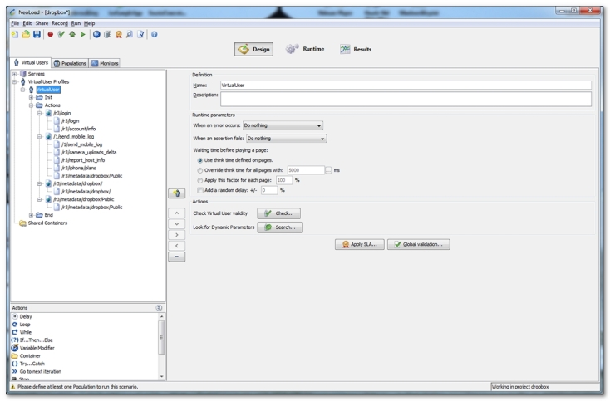Switch to the Runtime section
Screen dimensions: 610x401
305,49
